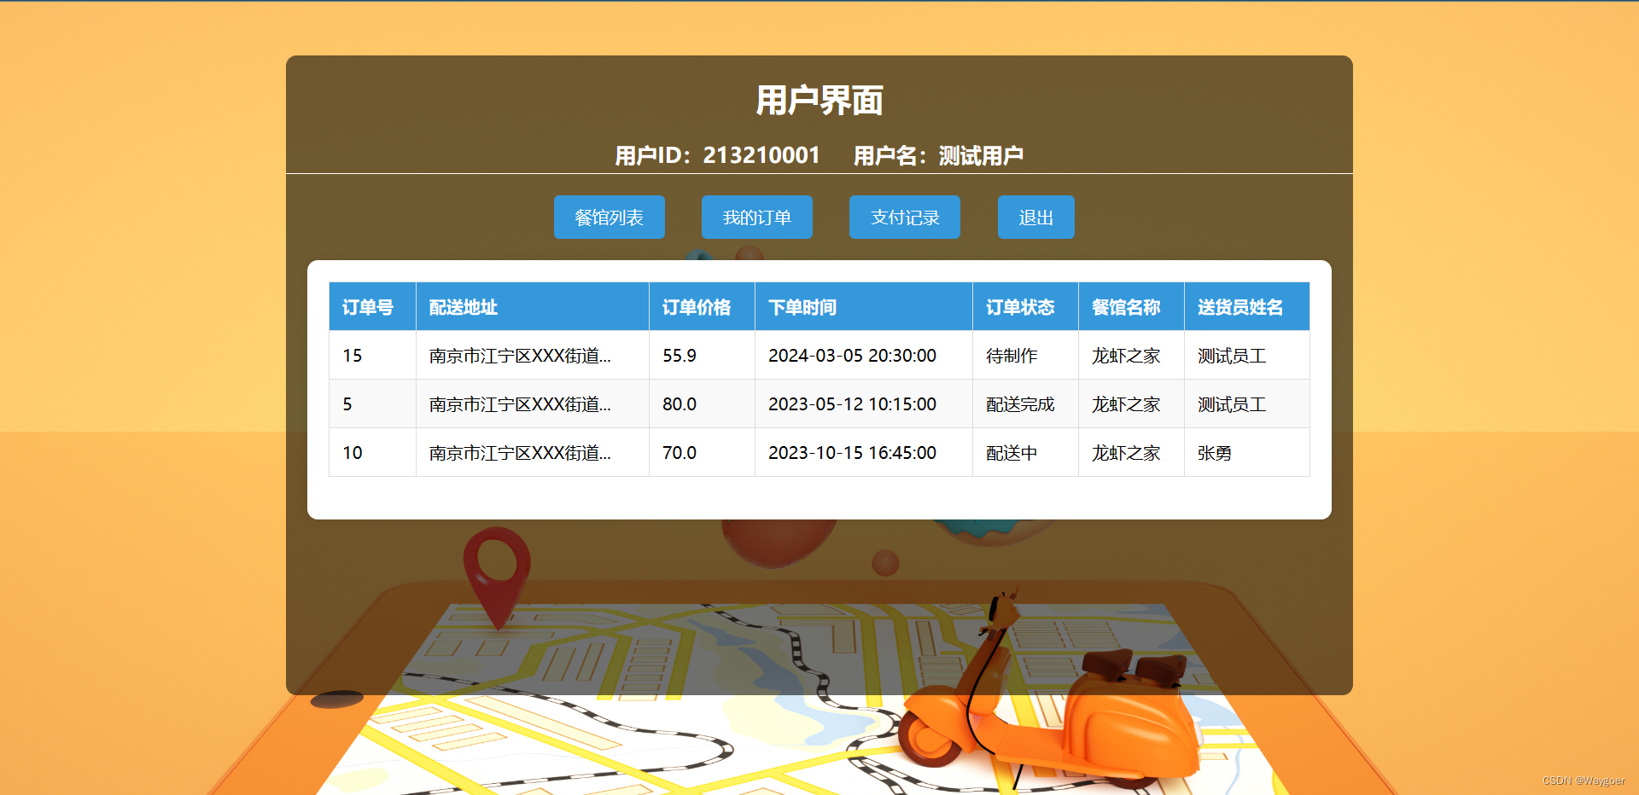Click the address cell of order 10
Screen dimensions: 1639x795
(533, 453)
